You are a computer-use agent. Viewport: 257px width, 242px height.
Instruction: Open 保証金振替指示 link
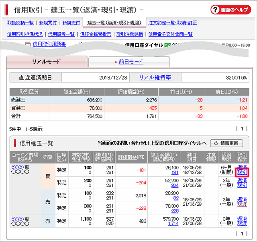tap(96, 34)
